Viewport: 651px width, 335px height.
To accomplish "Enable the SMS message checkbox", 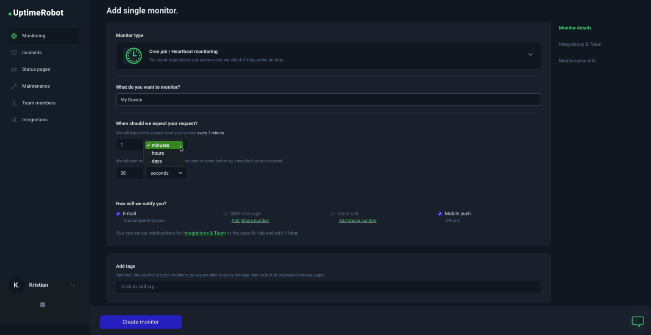I will click(225, 213).
